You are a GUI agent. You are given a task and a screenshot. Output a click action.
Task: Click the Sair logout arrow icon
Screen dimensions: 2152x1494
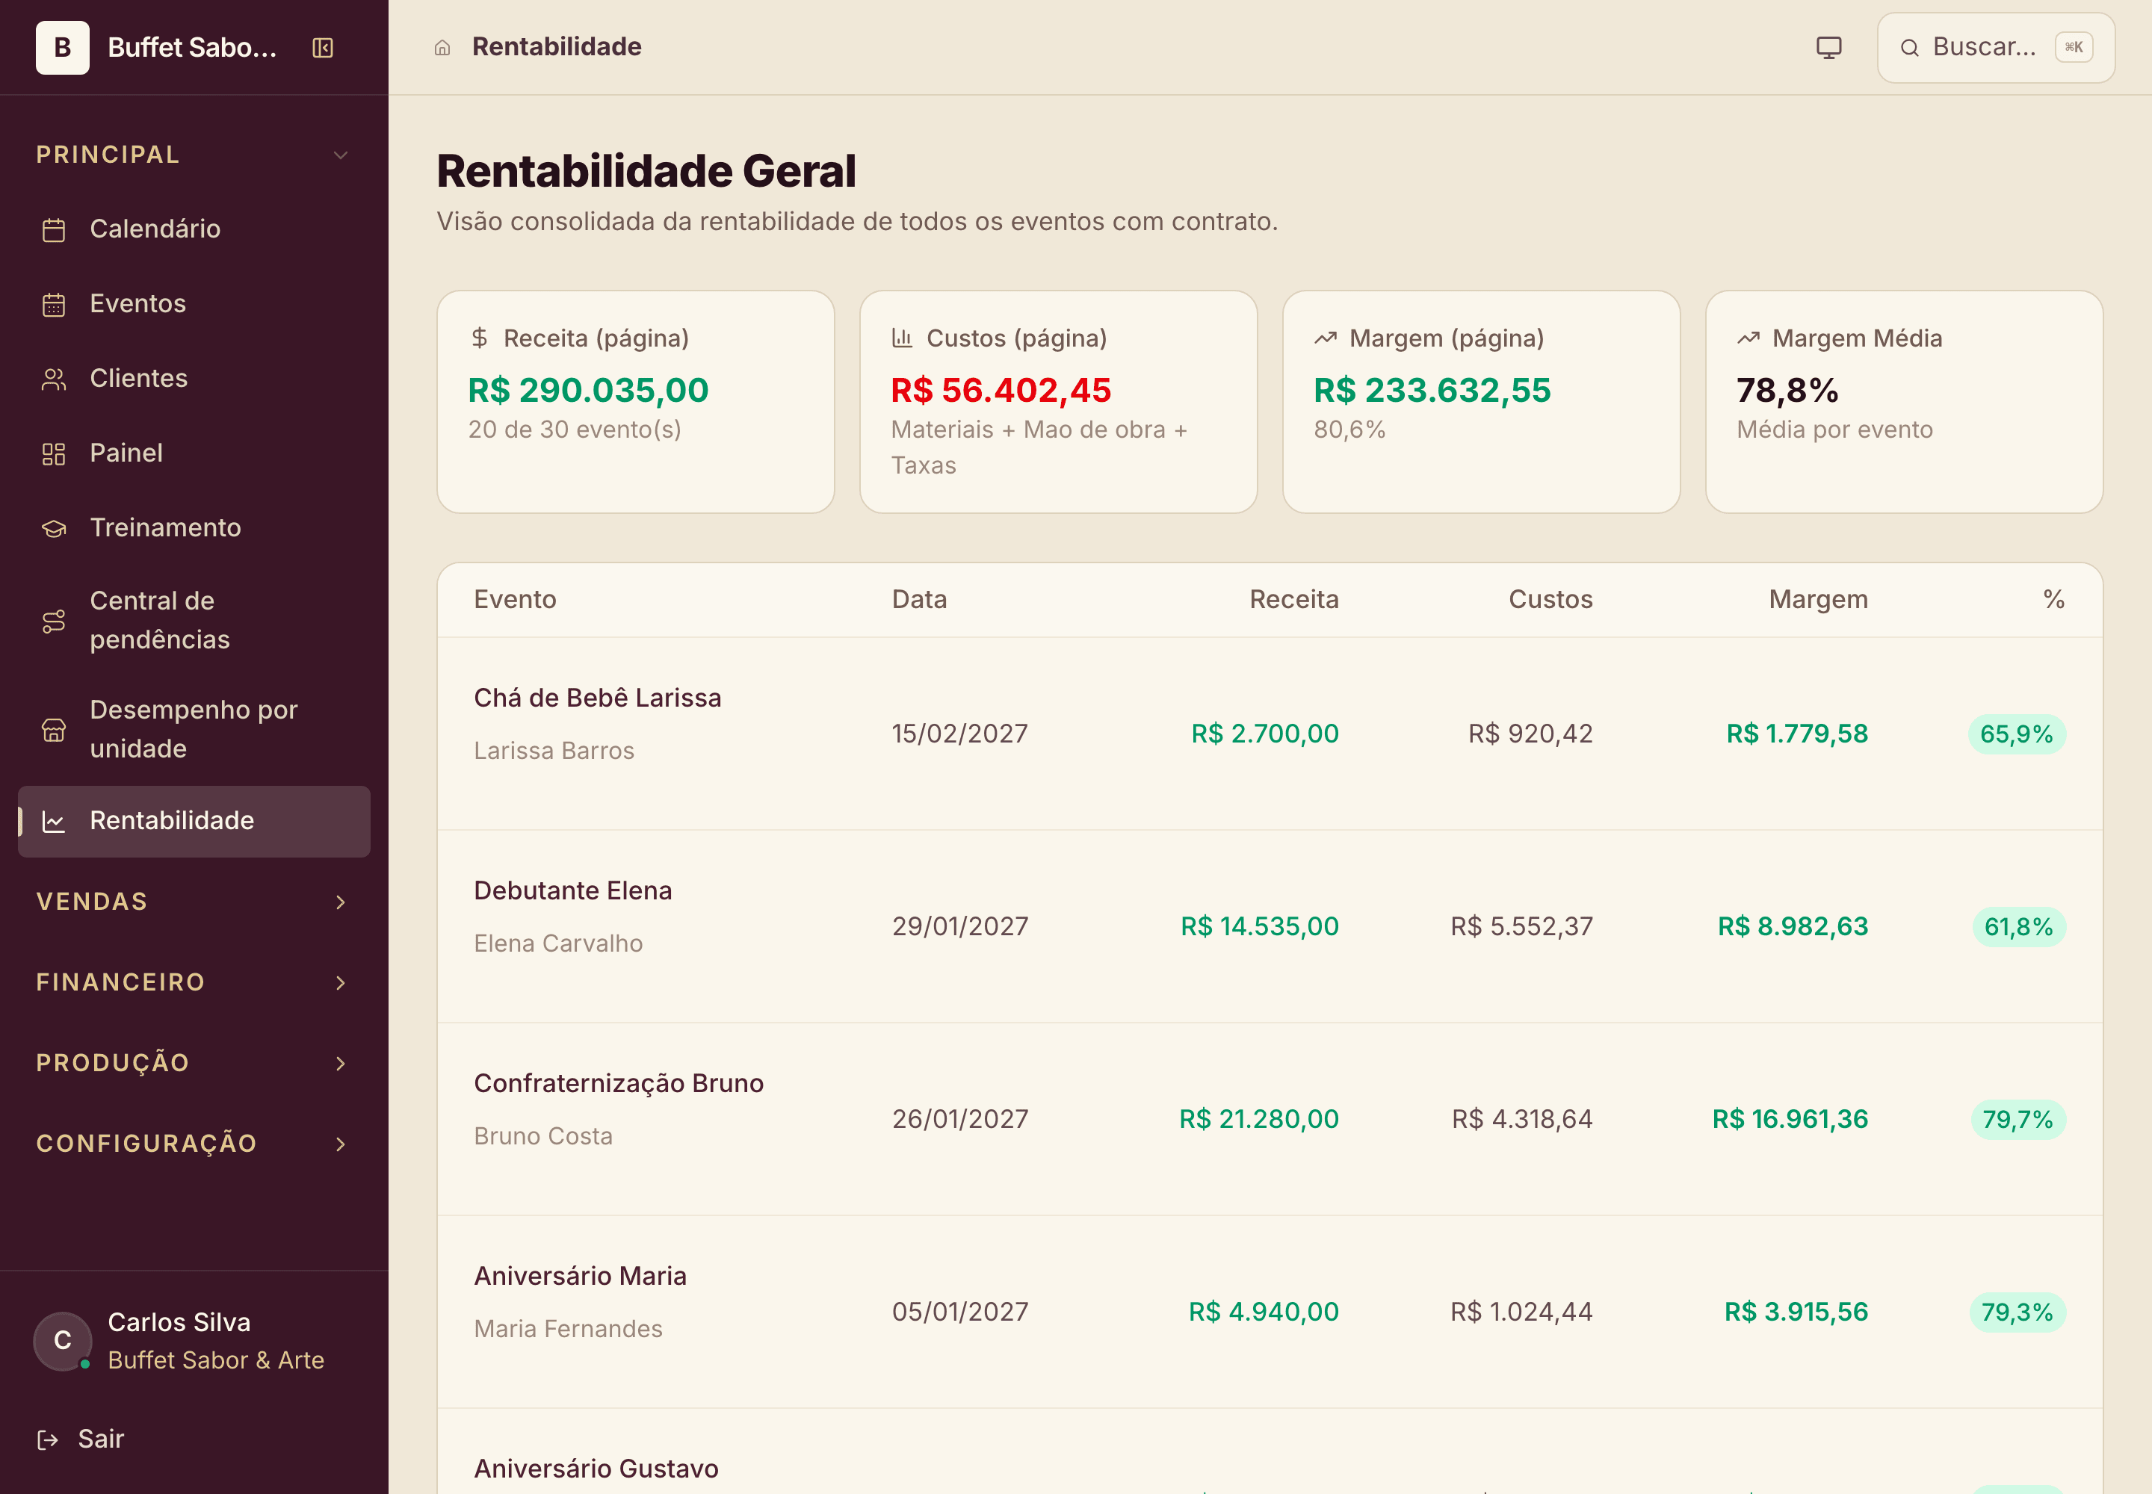pos(48,1439)
